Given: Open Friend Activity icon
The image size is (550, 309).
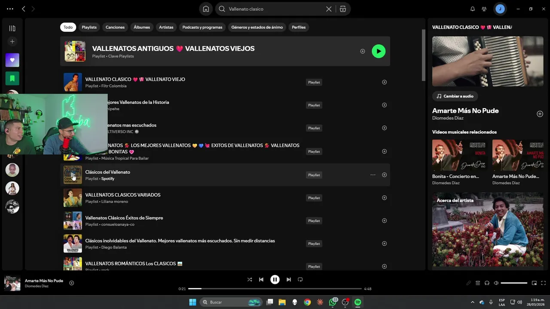Looking at the screenshot, I should (484, 9).
